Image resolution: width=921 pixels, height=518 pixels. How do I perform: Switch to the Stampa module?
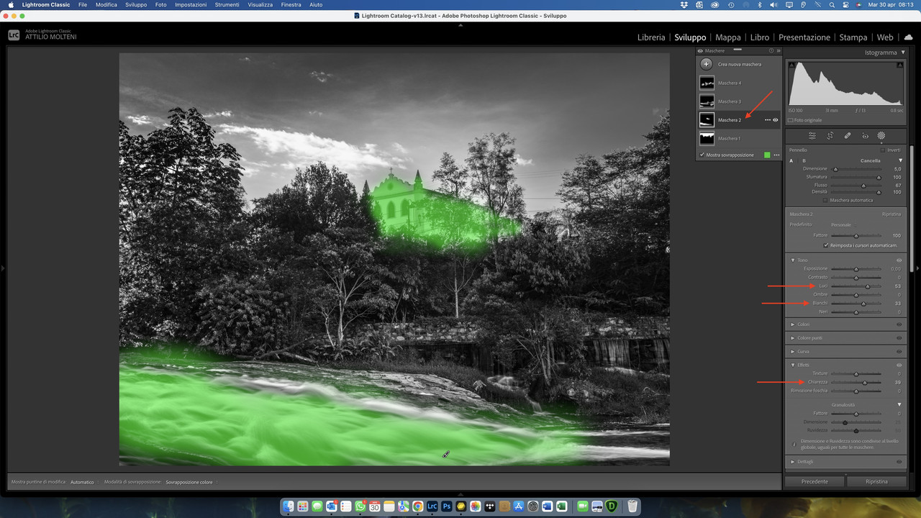853,37
